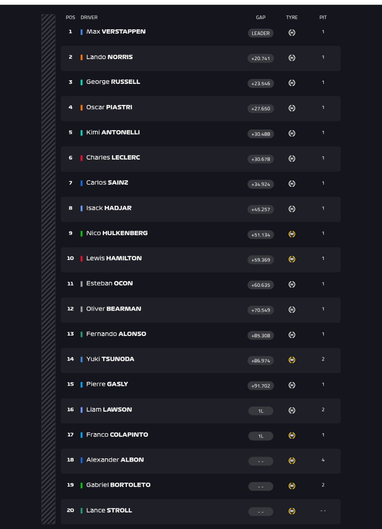Click Pierre Gasly's +91.702 gap badge

pyautogui.click(x=261, y=386)
